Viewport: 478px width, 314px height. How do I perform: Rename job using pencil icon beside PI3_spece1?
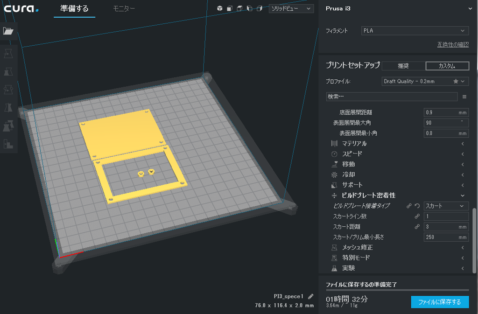click(x=310, y=296)
